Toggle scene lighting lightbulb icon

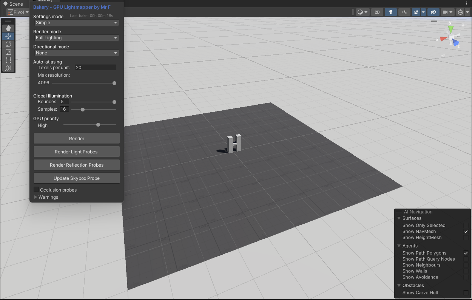pyautogui.click(x=391, y=12)
